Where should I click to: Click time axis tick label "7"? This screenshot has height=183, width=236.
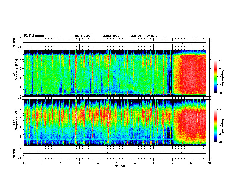click(x=153, y=163)
